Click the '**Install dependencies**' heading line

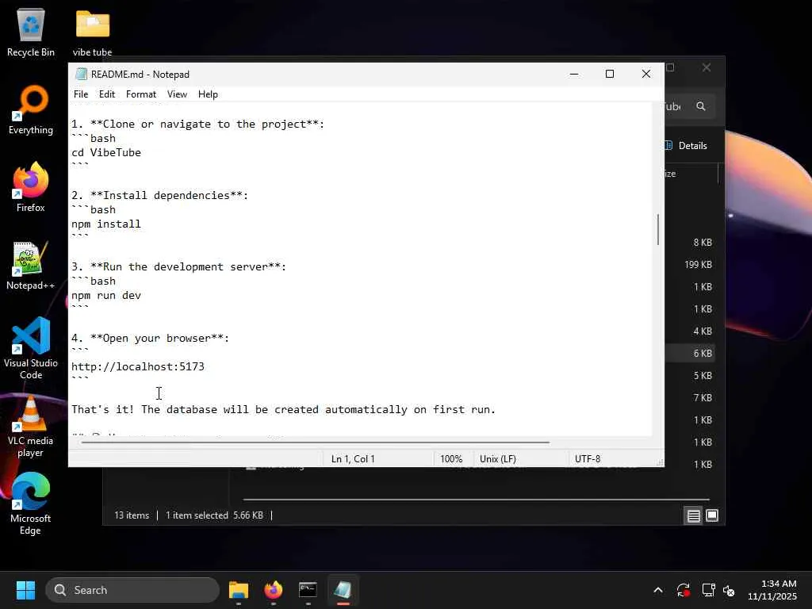(x=159, y=196)
